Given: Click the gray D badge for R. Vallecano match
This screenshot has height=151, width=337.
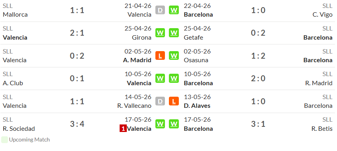Looking at the screenshot, I should [160, 101].
